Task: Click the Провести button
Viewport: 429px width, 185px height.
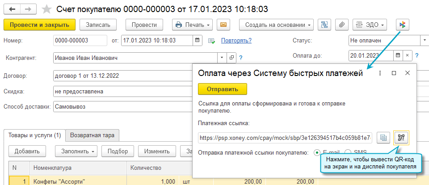Action: [144, 25]
